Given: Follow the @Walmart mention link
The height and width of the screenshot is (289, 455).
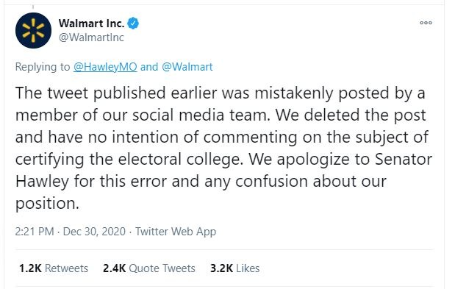Looking at the screenshot, I should (187, 67).
